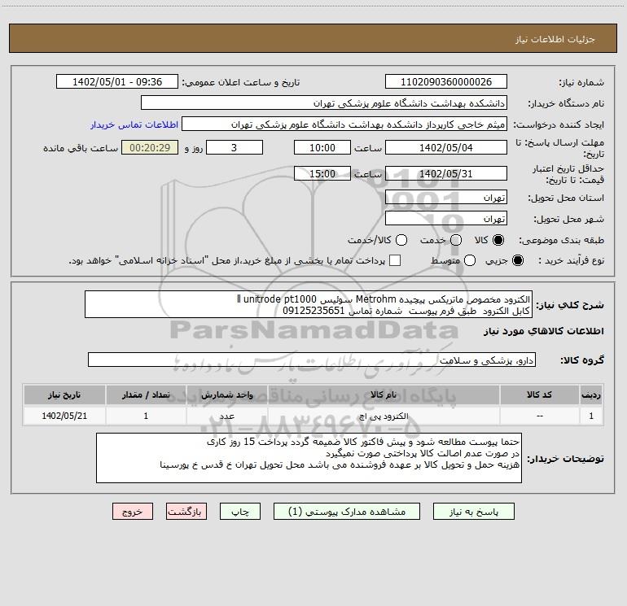This screenshot has width=627, height=606.
Task: Click the چاپ print button
Action: click(240, 512)
